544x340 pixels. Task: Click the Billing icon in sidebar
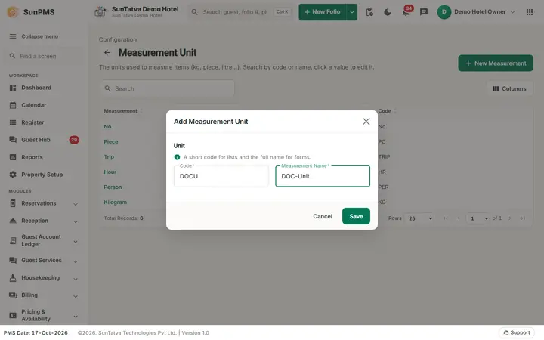[13, 295]
